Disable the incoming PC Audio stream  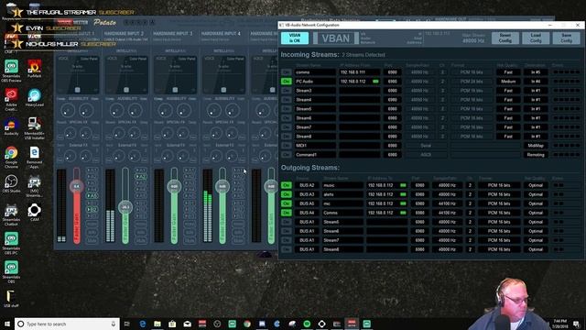point(287,82)
